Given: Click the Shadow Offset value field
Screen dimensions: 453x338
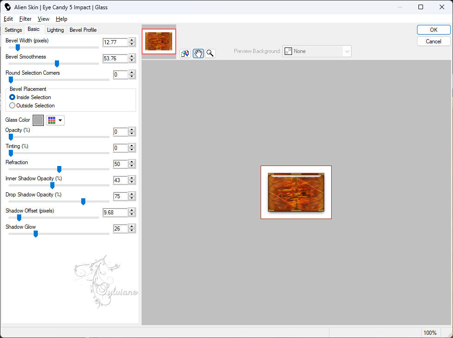Looking at the screenshot, I should pos(115,212).
